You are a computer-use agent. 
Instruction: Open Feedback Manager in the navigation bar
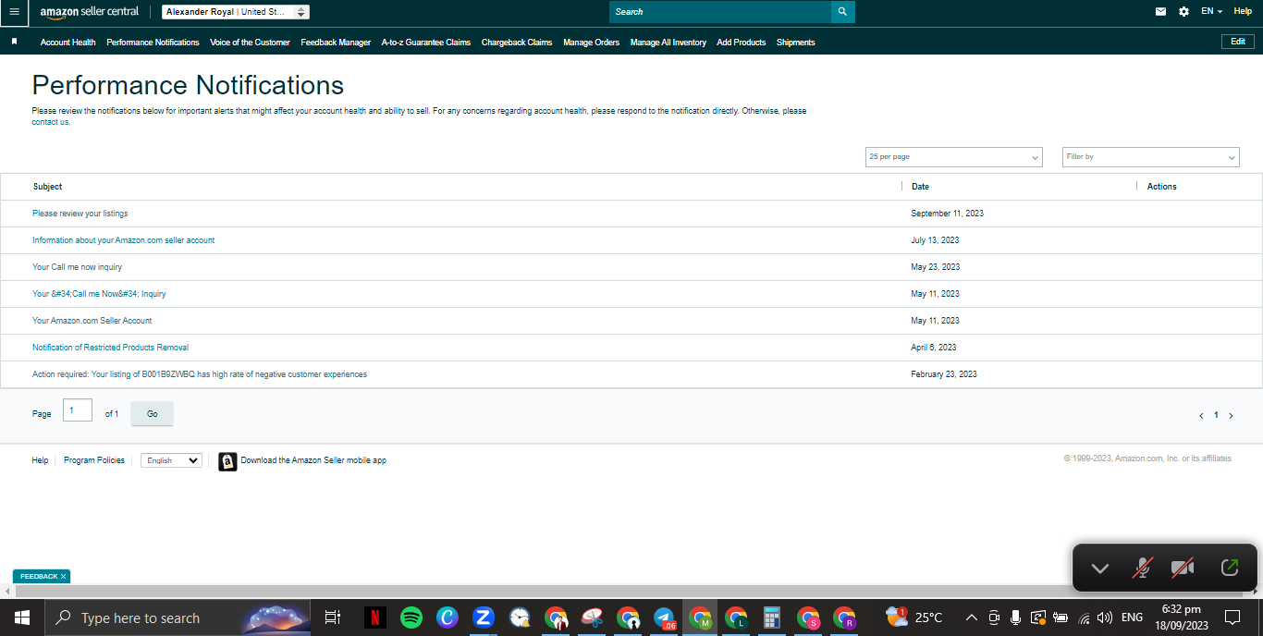[x=336, y=43]
